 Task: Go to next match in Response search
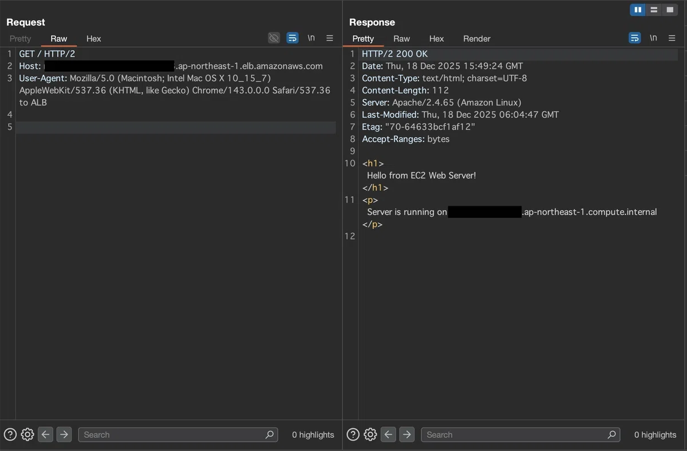(x=407, y=434)
